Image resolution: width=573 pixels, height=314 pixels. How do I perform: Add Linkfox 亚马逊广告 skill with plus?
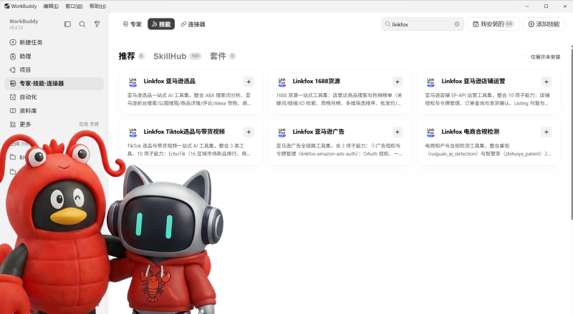pos(398,132)
